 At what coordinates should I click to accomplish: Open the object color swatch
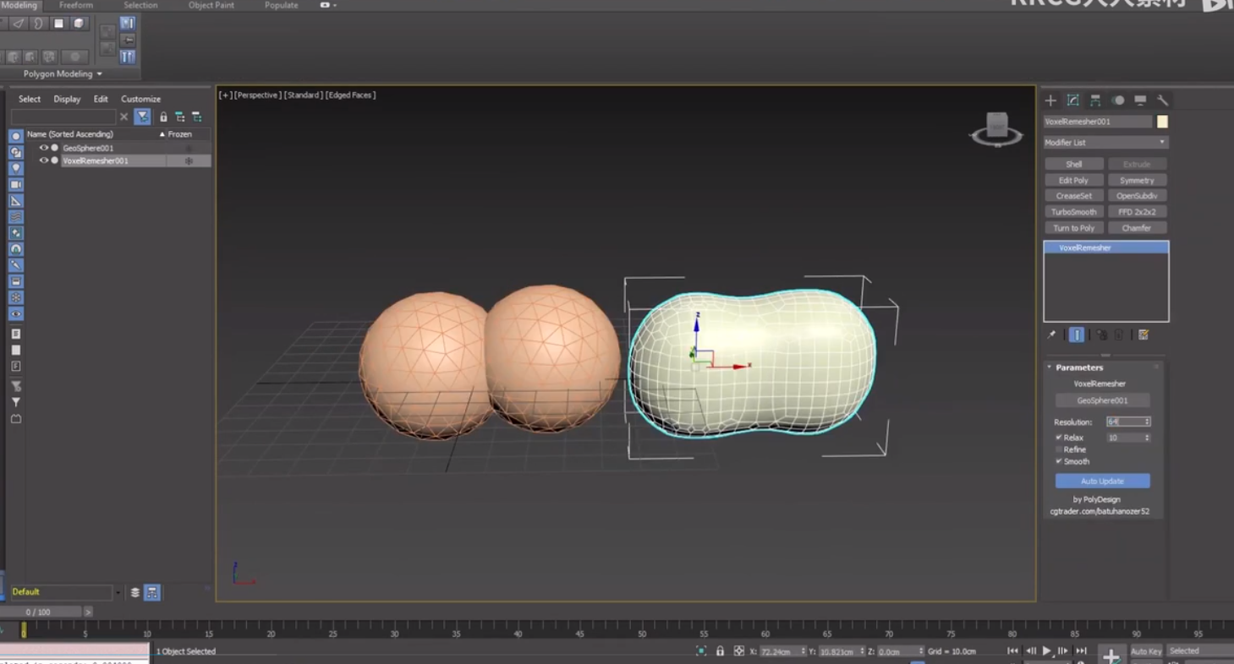point(1162,122)
